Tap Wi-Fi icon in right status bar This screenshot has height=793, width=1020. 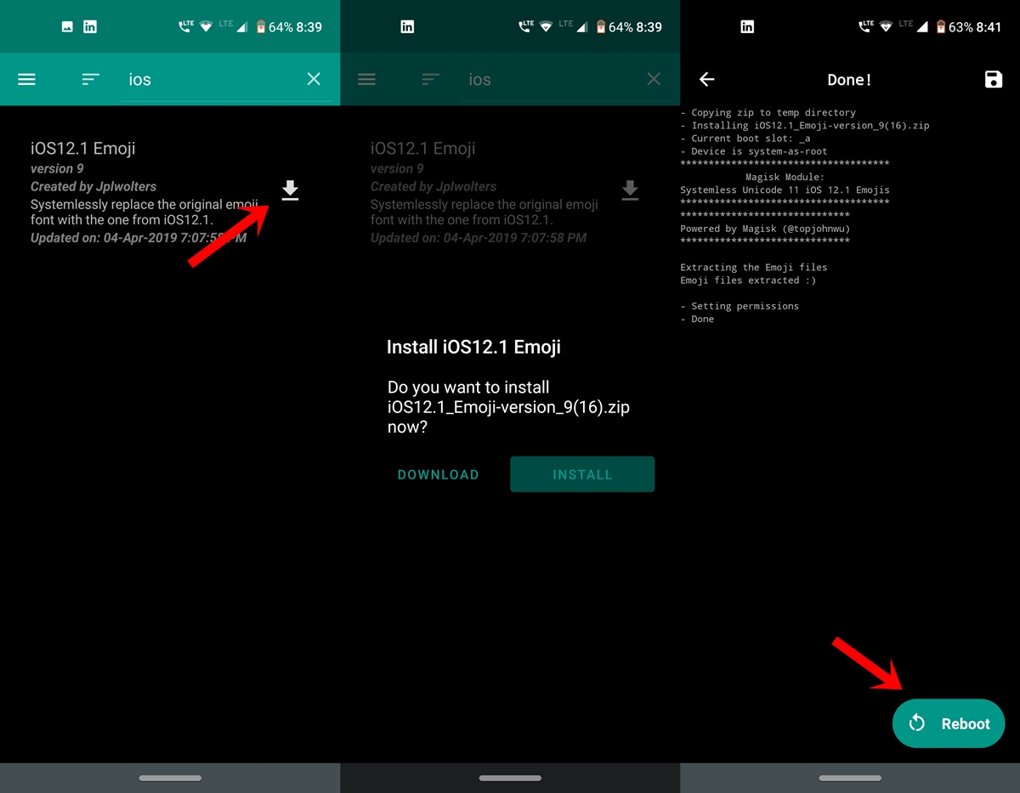886,27
